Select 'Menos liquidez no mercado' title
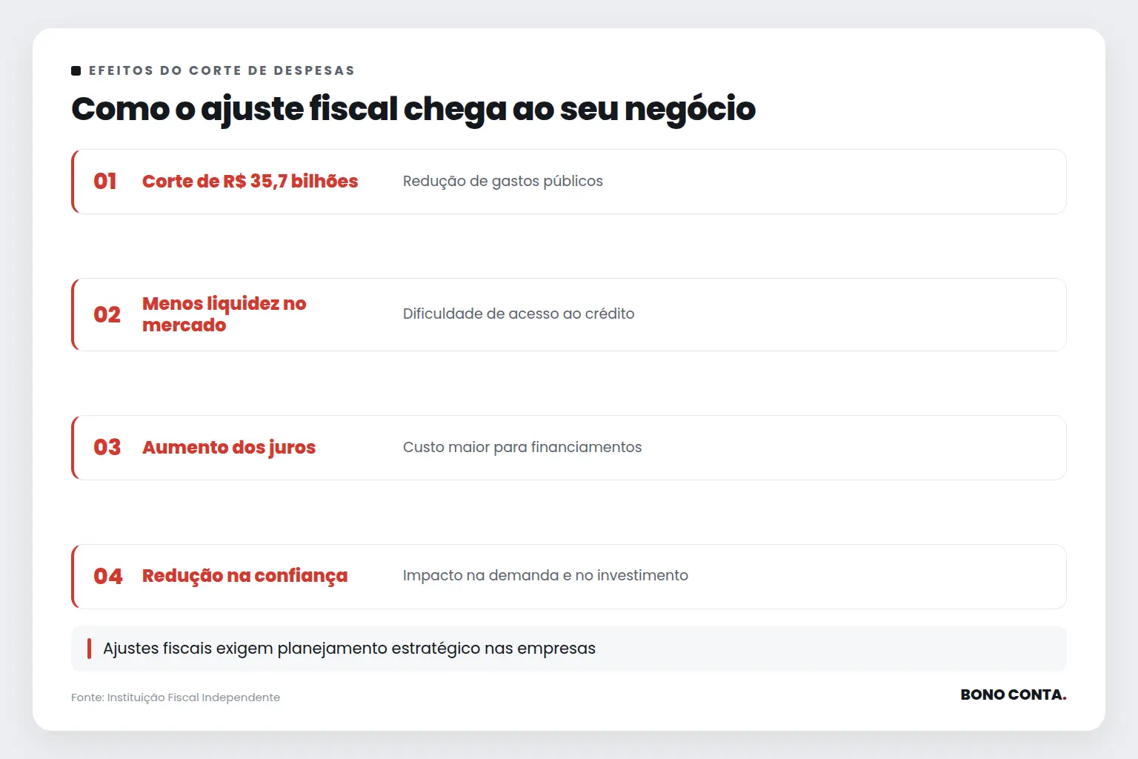The image size is (1138, 759). point(224,314)
